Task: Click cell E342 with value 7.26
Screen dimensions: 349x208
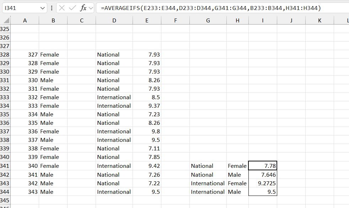Action: (x=147, y=175)
